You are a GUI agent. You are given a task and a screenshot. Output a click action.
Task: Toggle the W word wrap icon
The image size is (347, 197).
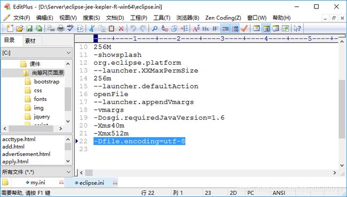215,28
